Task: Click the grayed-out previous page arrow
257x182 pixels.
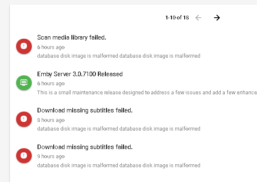Action: [x=198, y=18]
